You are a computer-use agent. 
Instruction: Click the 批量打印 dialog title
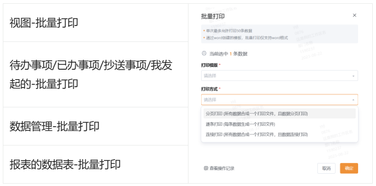tap(213, 16)
